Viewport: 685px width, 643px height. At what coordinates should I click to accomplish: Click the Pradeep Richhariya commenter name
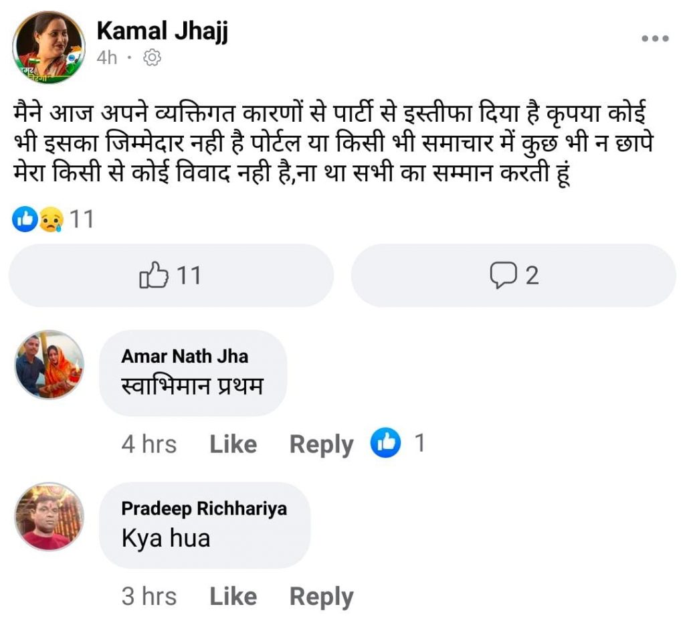pyautogui.click(x=204, y=509)
